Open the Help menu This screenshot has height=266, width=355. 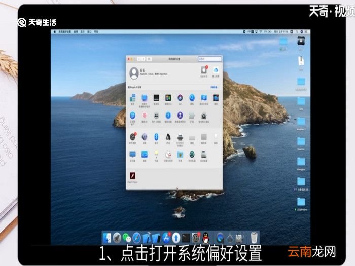point(96,32)
